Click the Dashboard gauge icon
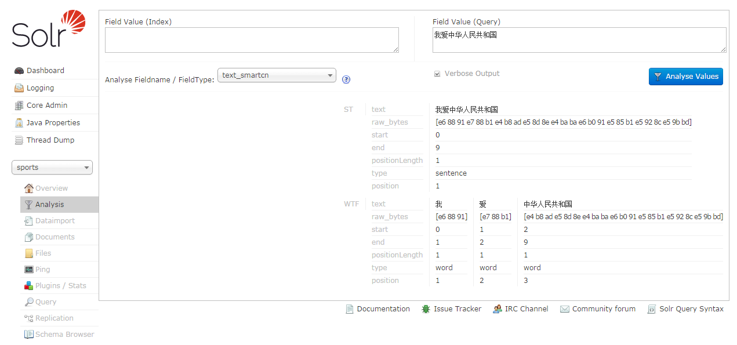 point(19,71)
